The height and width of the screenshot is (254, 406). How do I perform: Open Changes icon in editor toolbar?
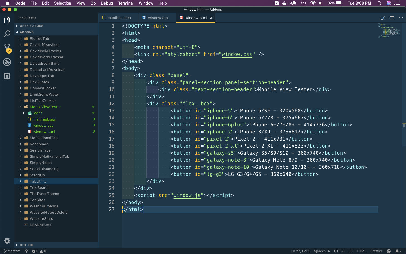383,18
